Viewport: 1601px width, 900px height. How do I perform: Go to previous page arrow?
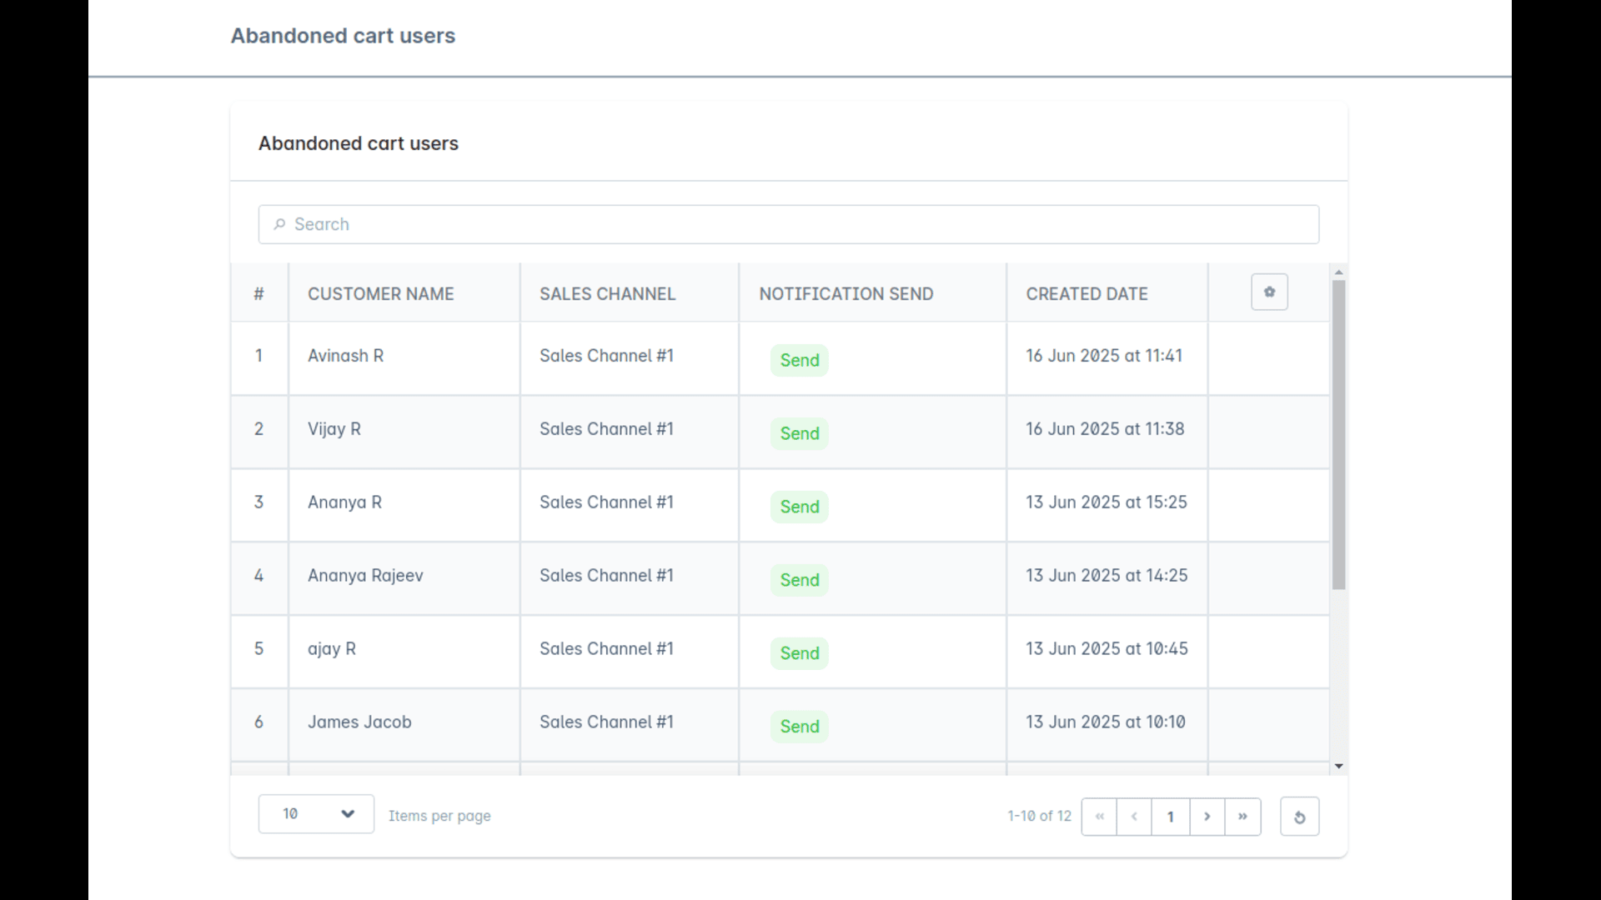coord(1134,817)
